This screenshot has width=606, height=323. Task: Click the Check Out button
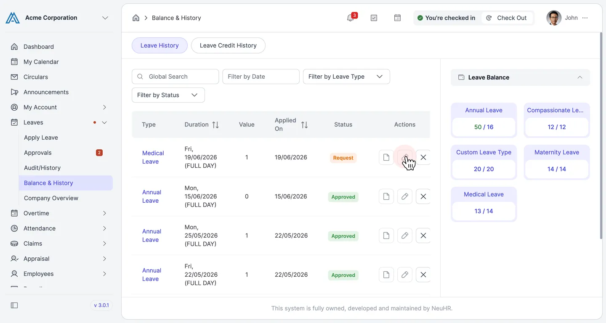pyautogui.click(x=507, y=18)
